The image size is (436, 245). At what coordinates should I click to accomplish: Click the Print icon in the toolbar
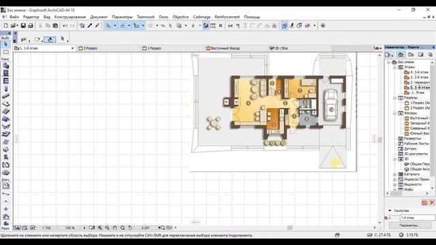(31, 26)
